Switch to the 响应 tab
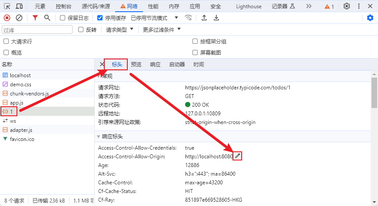Viewport: 378px width, 206px height. (x=155, y=64)
